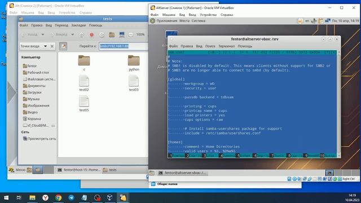Select the file test05
The image size is (361, 203).
coord(84,104)
